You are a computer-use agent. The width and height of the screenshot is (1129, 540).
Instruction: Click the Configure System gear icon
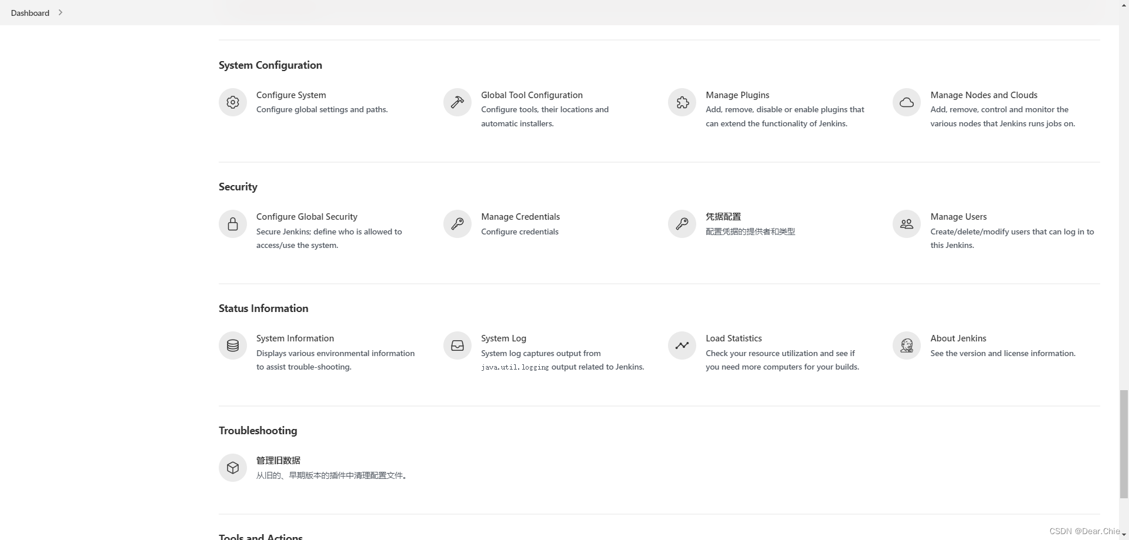click(x=233, y=102)
